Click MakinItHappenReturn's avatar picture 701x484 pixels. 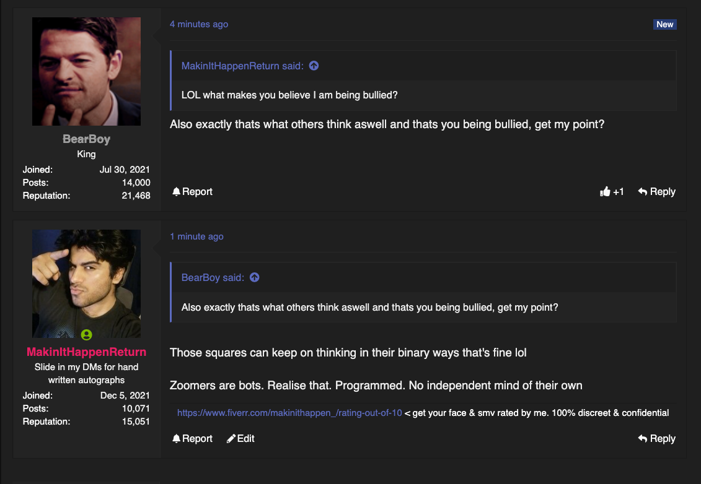[x=86, y=283]
